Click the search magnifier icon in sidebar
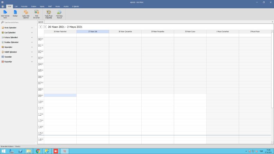The height and width of the screenshot is (154, 274). pyautogui.click(x=2, y=22)
